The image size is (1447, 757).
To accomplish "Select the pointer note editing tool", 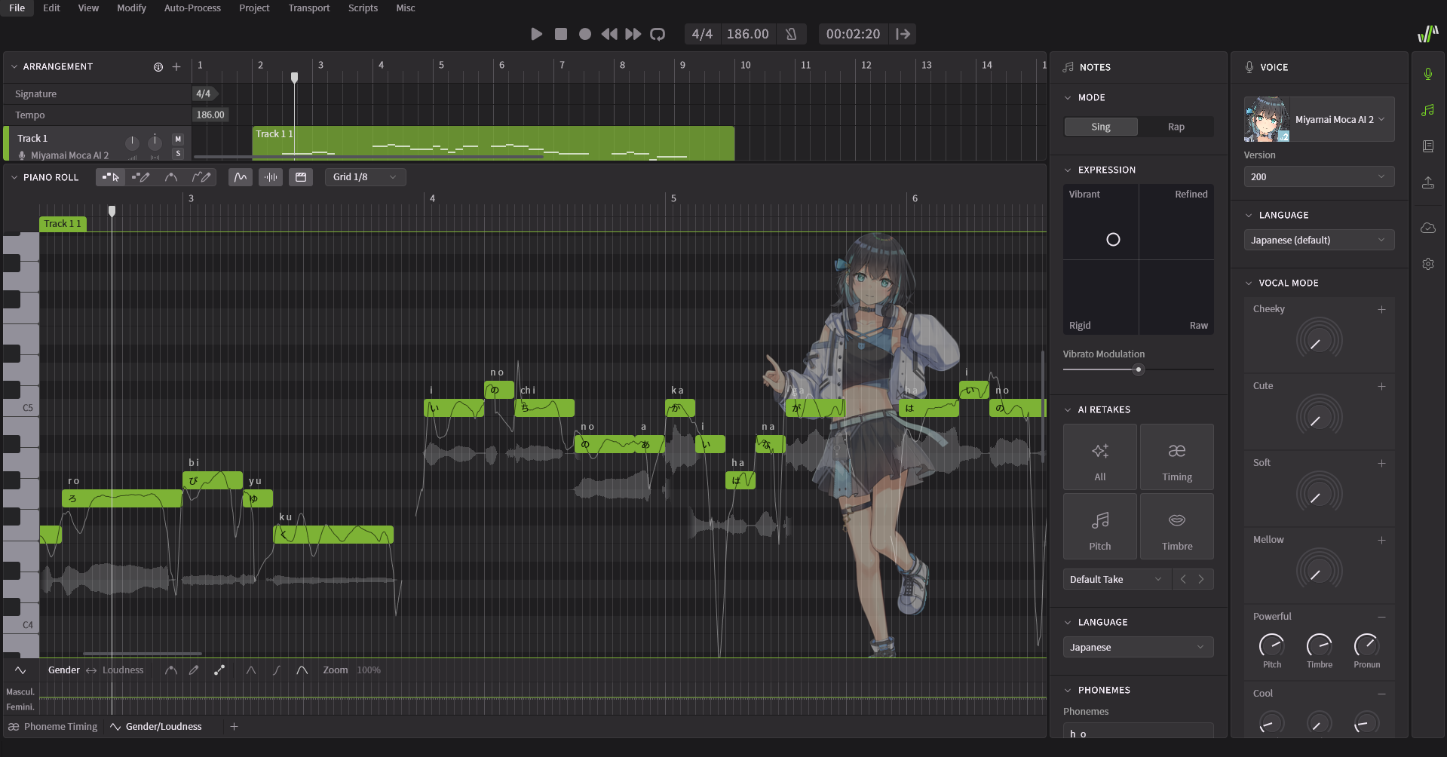I will [111, 177].
